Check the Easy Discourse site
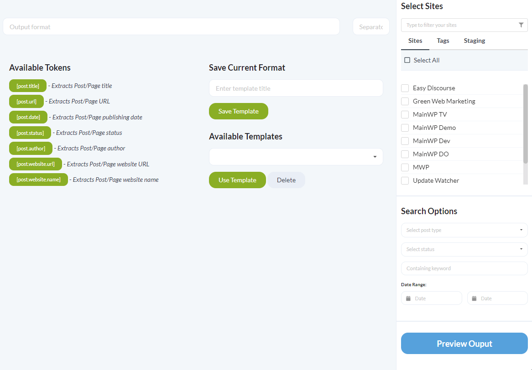The width and height of the screenshot is (532, 370). click(405, 88)
